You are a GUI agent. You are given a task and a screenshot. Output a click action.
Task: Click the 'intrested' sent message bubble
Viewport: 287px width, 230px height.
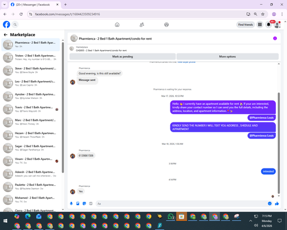(x=268, y=171)
